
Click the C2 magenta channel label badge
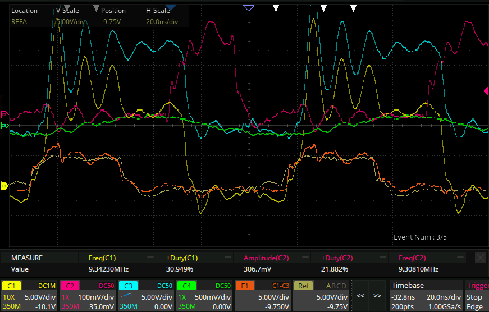coord(70,286)
